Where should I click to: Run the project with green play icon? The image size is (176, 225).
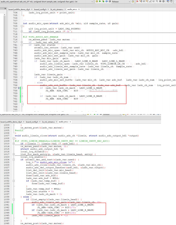(100, 1)
